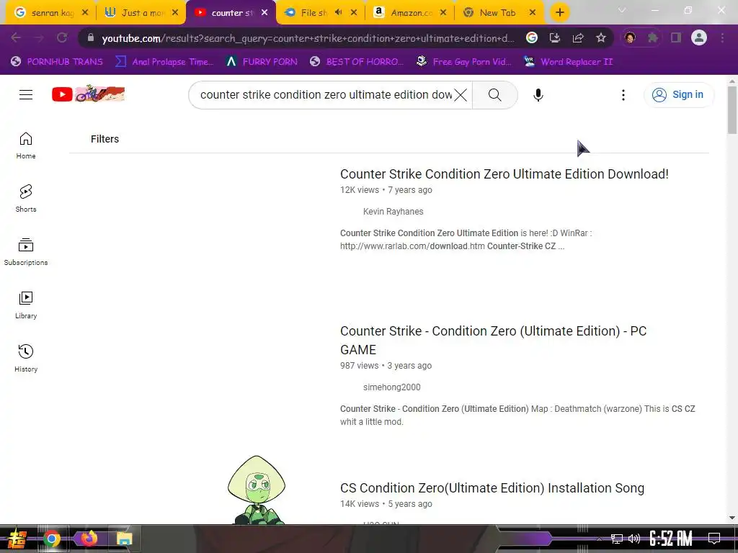The image size is (738, 553).
Task: Click the Sign in button
Action: pyautogui.click(x=678, y=94)
